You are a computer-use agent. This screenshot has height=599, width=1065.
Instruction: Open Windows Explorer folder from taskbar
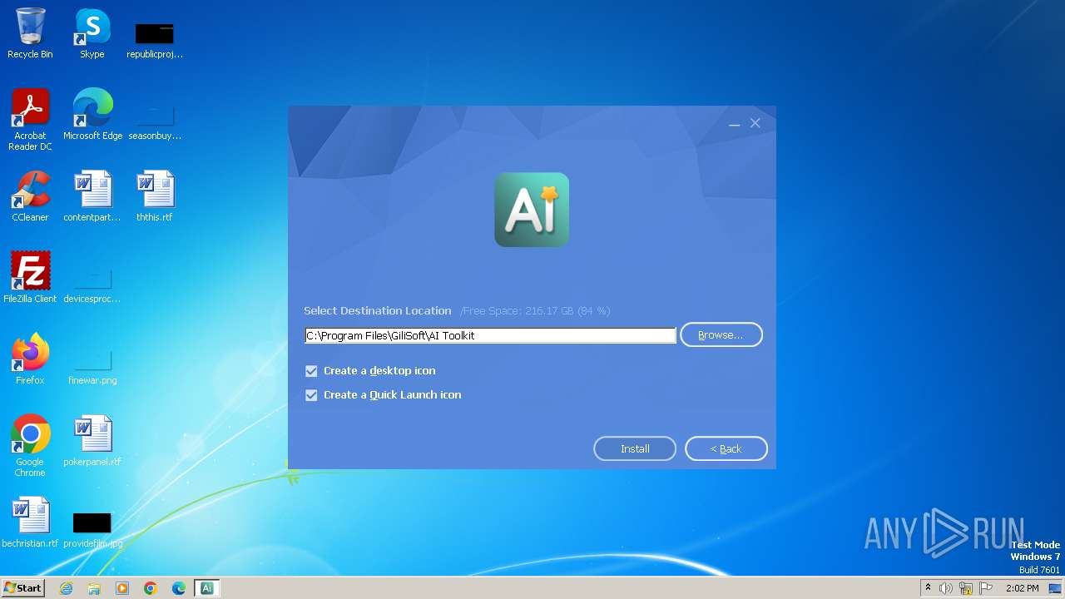[x=94, y=588]
